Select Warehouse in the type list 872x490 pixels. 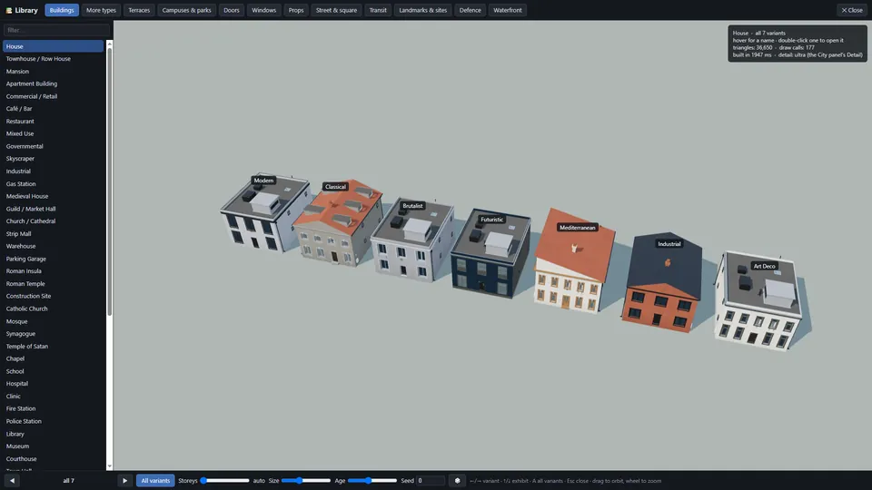click(54, 246)
